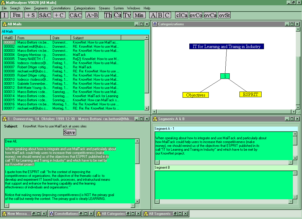Sort mails by MailID column header
The width and height of the screenshot is (302, 219).
pos(9,38)
